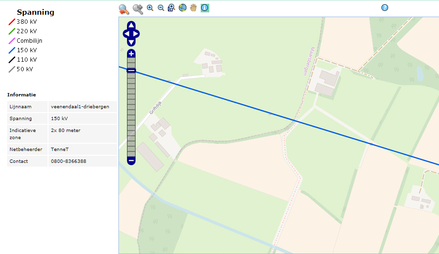
Task: Pan map north with up arrow
Action: 131,25
